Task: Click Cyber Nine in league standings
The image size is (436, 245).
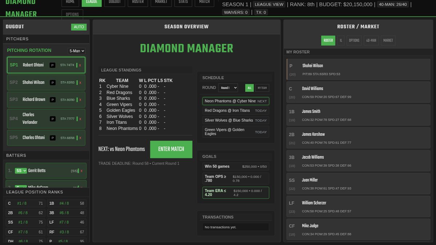Action: pyautogui.click(x=117, y=87)
